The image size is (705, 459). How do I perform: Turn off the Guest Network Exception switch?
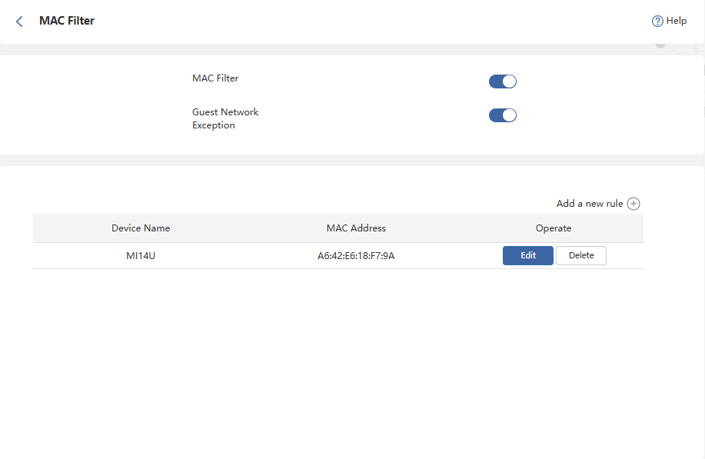point(503,115)
